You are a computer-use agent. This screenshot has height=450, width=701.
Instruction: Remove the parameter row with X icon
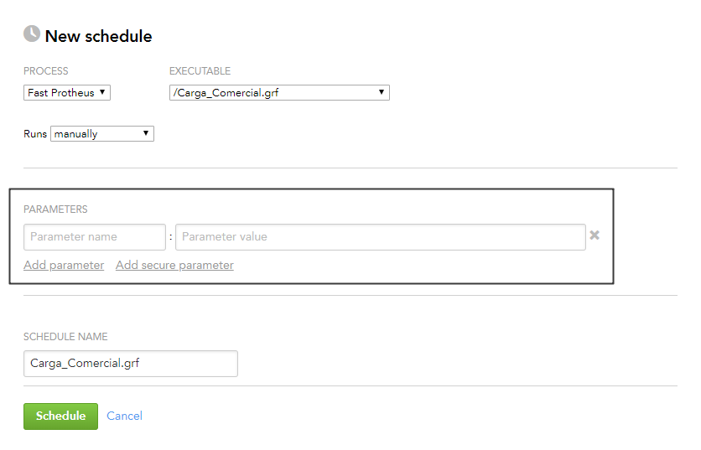(595, 235)
